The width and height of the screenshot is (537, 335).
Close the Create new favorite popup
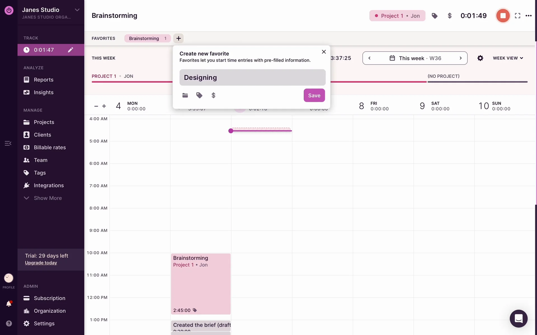point(324,52)
